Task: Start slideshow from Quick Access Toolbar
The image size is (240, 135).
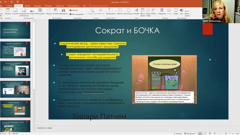Action: point(18,2)
